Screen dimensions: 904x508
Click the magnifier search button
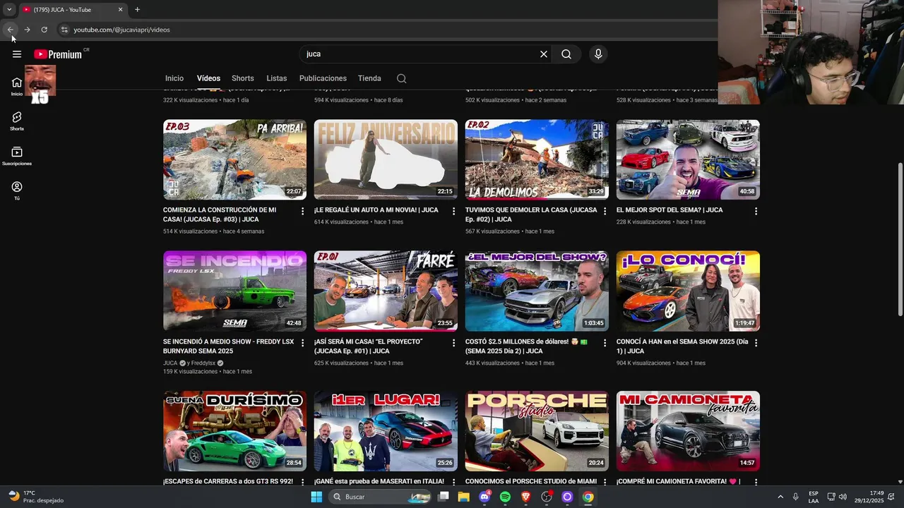point(566,54)
